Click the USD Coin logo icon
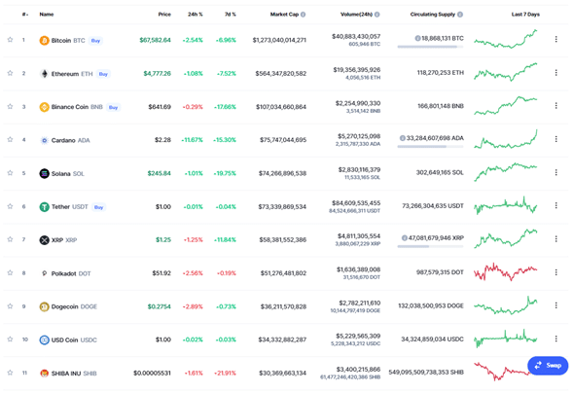Image resolution: width=573 pixels, height=393 pixels. pos(44,340)
